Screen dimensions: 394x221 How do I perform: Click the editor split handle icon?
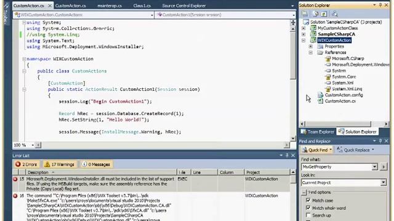[293, 23]
